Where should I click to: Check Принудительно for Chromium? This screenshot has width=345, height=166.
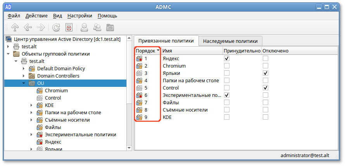(x=227, y=66)
